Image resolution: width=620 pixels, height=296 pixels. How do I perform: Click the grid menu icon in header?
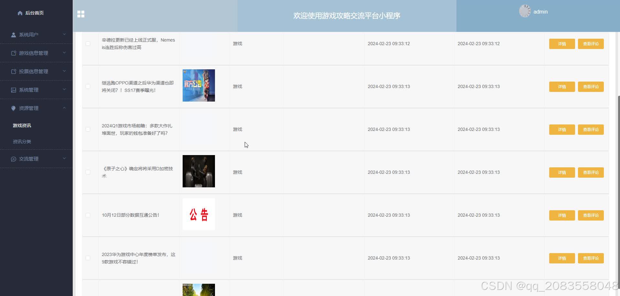click(x=81, y=14)
